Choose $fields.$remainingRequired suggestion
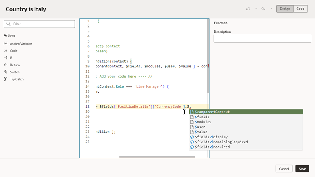This screenshot has height=177, width=315. click(x=246, y=142)
